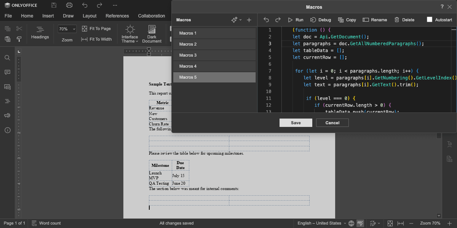Click the Copy icon in the ribbon
Viewport: 457px width, 228px height.
[x=8, y=29]
